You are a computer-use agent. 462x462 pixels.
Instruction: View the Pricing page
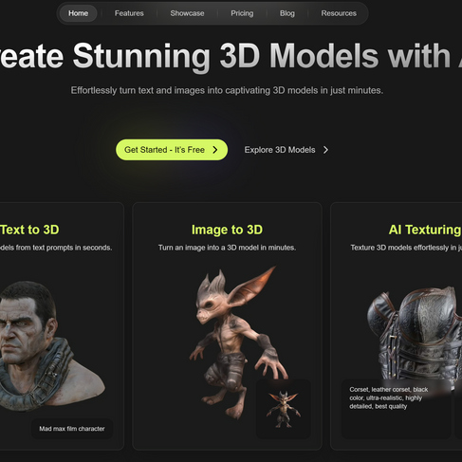242,13
